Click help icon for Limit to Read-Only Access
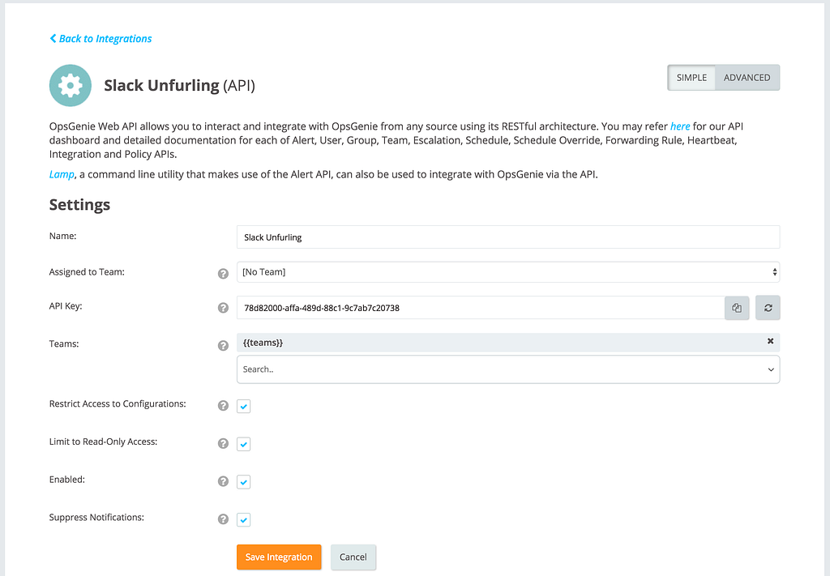 point(223,443)
